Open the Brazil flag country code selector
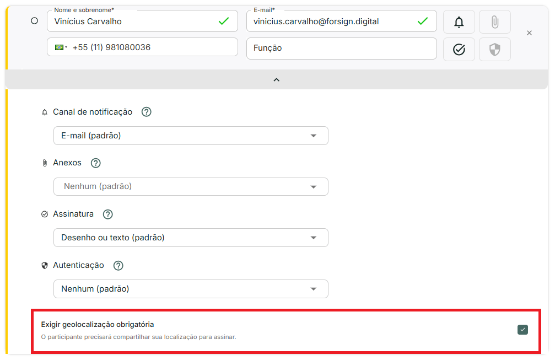This screenshot has width=555, height=360. [x=61, y=47]
